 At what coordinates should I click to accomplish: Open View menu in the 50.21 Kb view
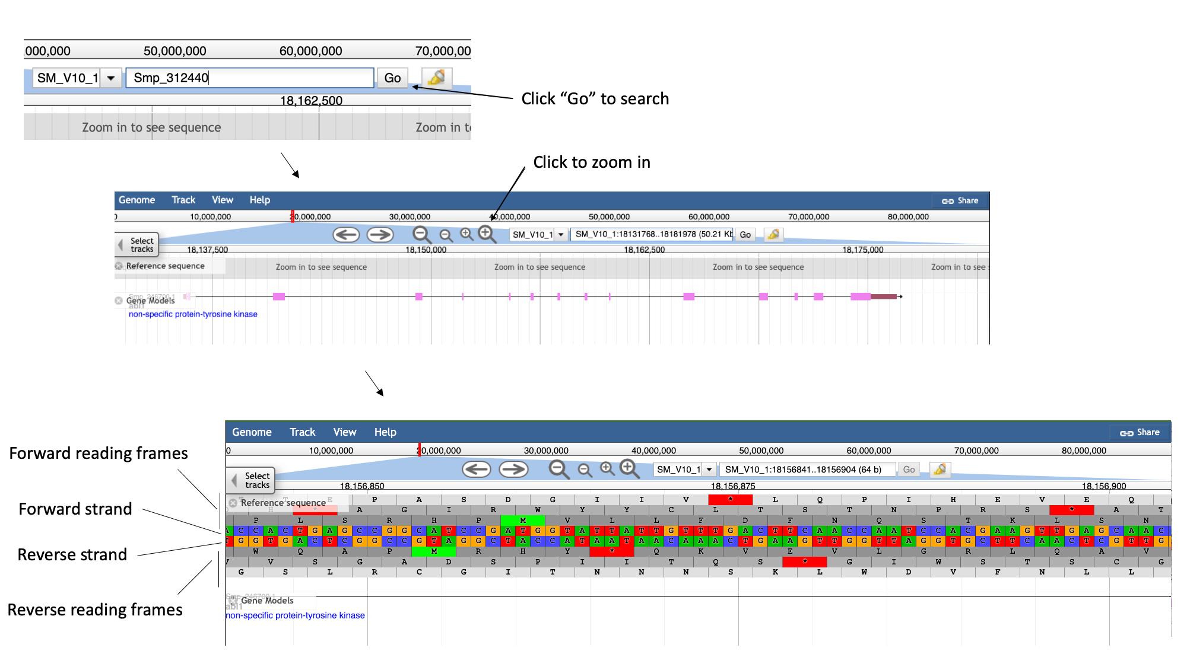pyautogui.click(x=223, y=200)
